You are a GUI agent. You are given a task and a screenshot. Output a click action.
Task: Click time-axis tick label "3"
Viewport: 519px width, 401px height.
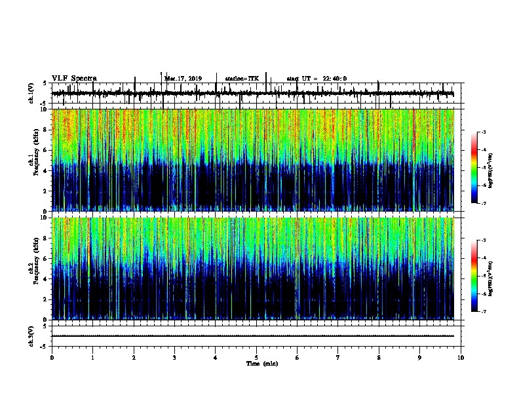(x=174, y=357)
